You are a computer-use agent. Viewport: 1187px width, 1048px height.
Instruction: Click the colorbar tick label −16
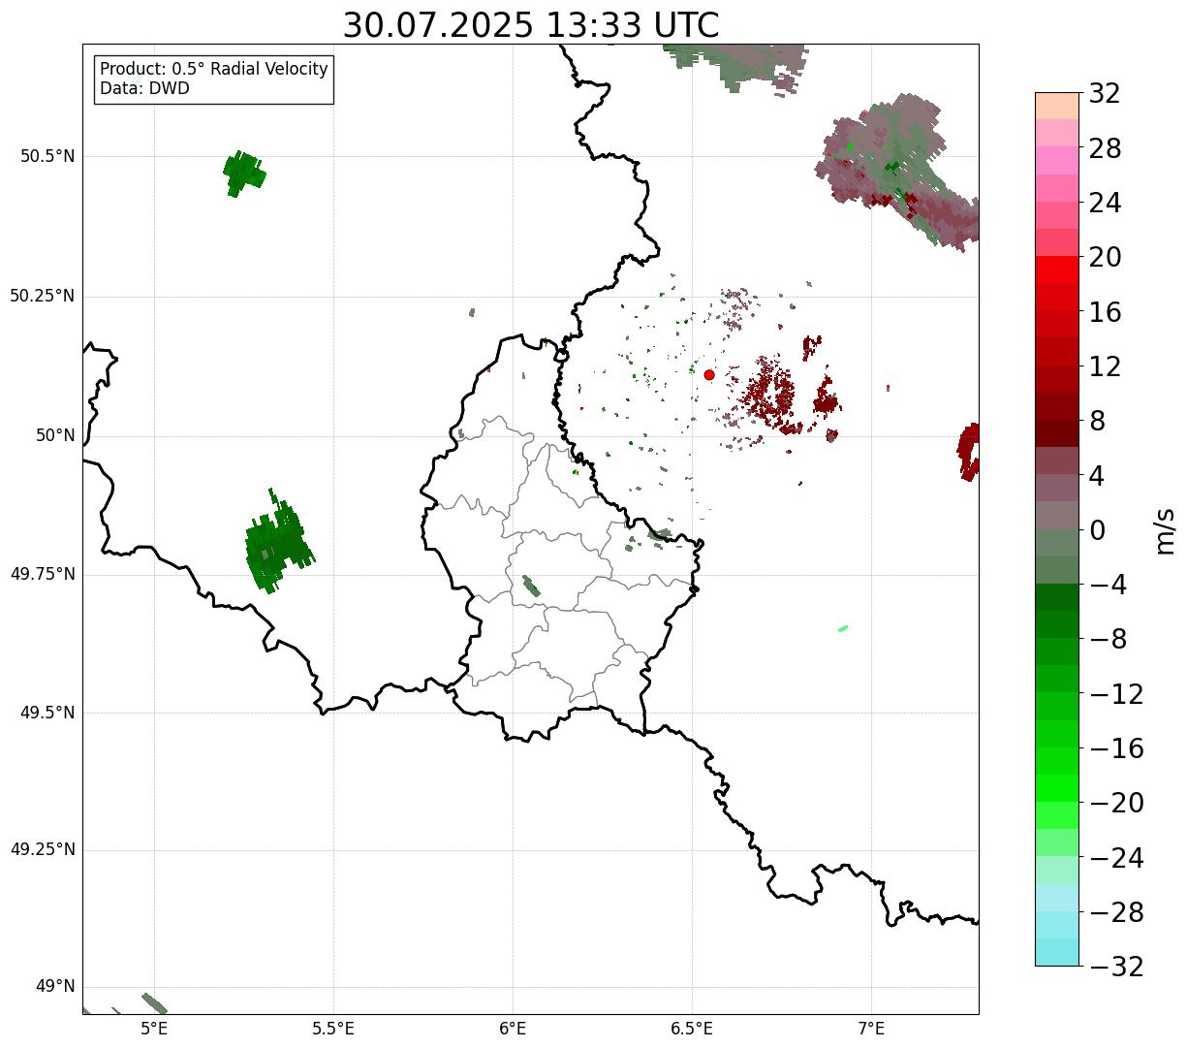pyautogui.click(x=1116, y=748)
